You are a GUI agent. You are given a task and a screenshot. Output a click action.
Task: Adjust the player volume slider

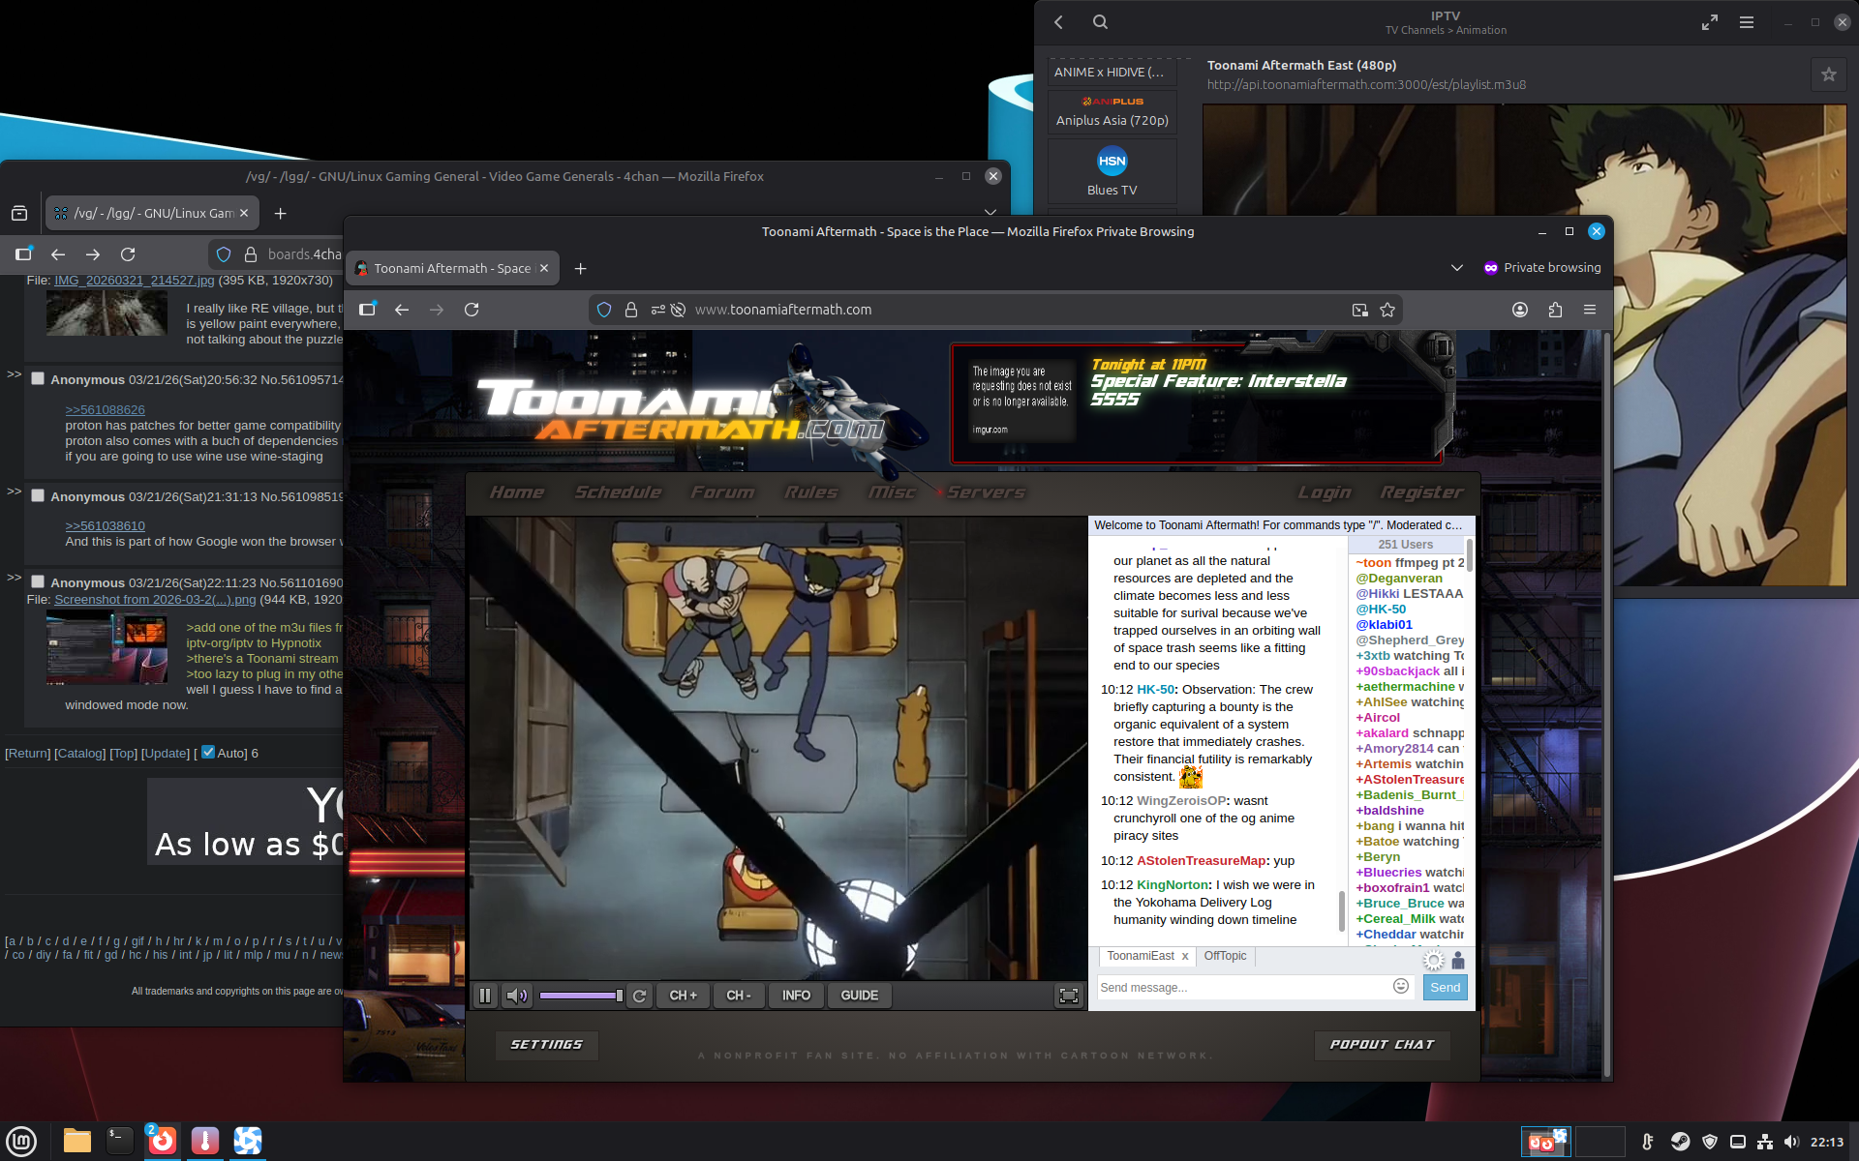(x=580, y=996)
